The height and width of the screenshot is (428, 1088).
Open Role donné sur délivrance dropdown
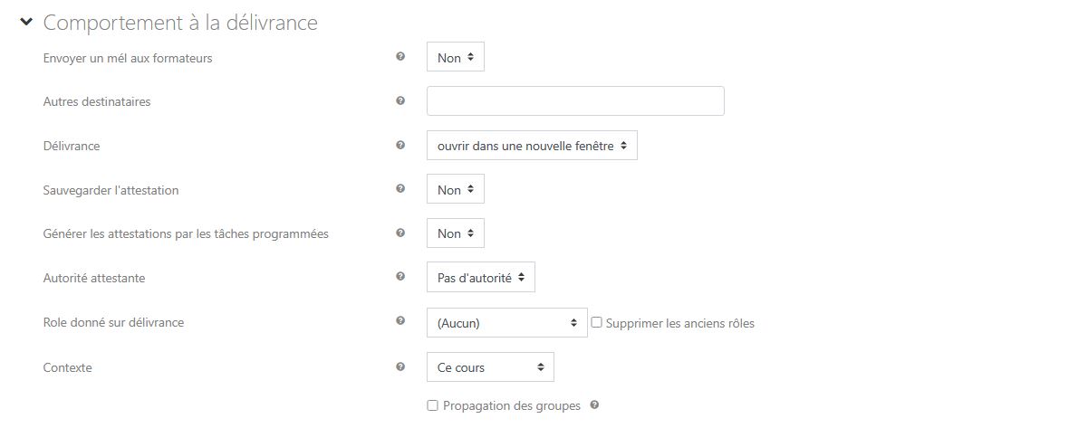tap(506, 323)
